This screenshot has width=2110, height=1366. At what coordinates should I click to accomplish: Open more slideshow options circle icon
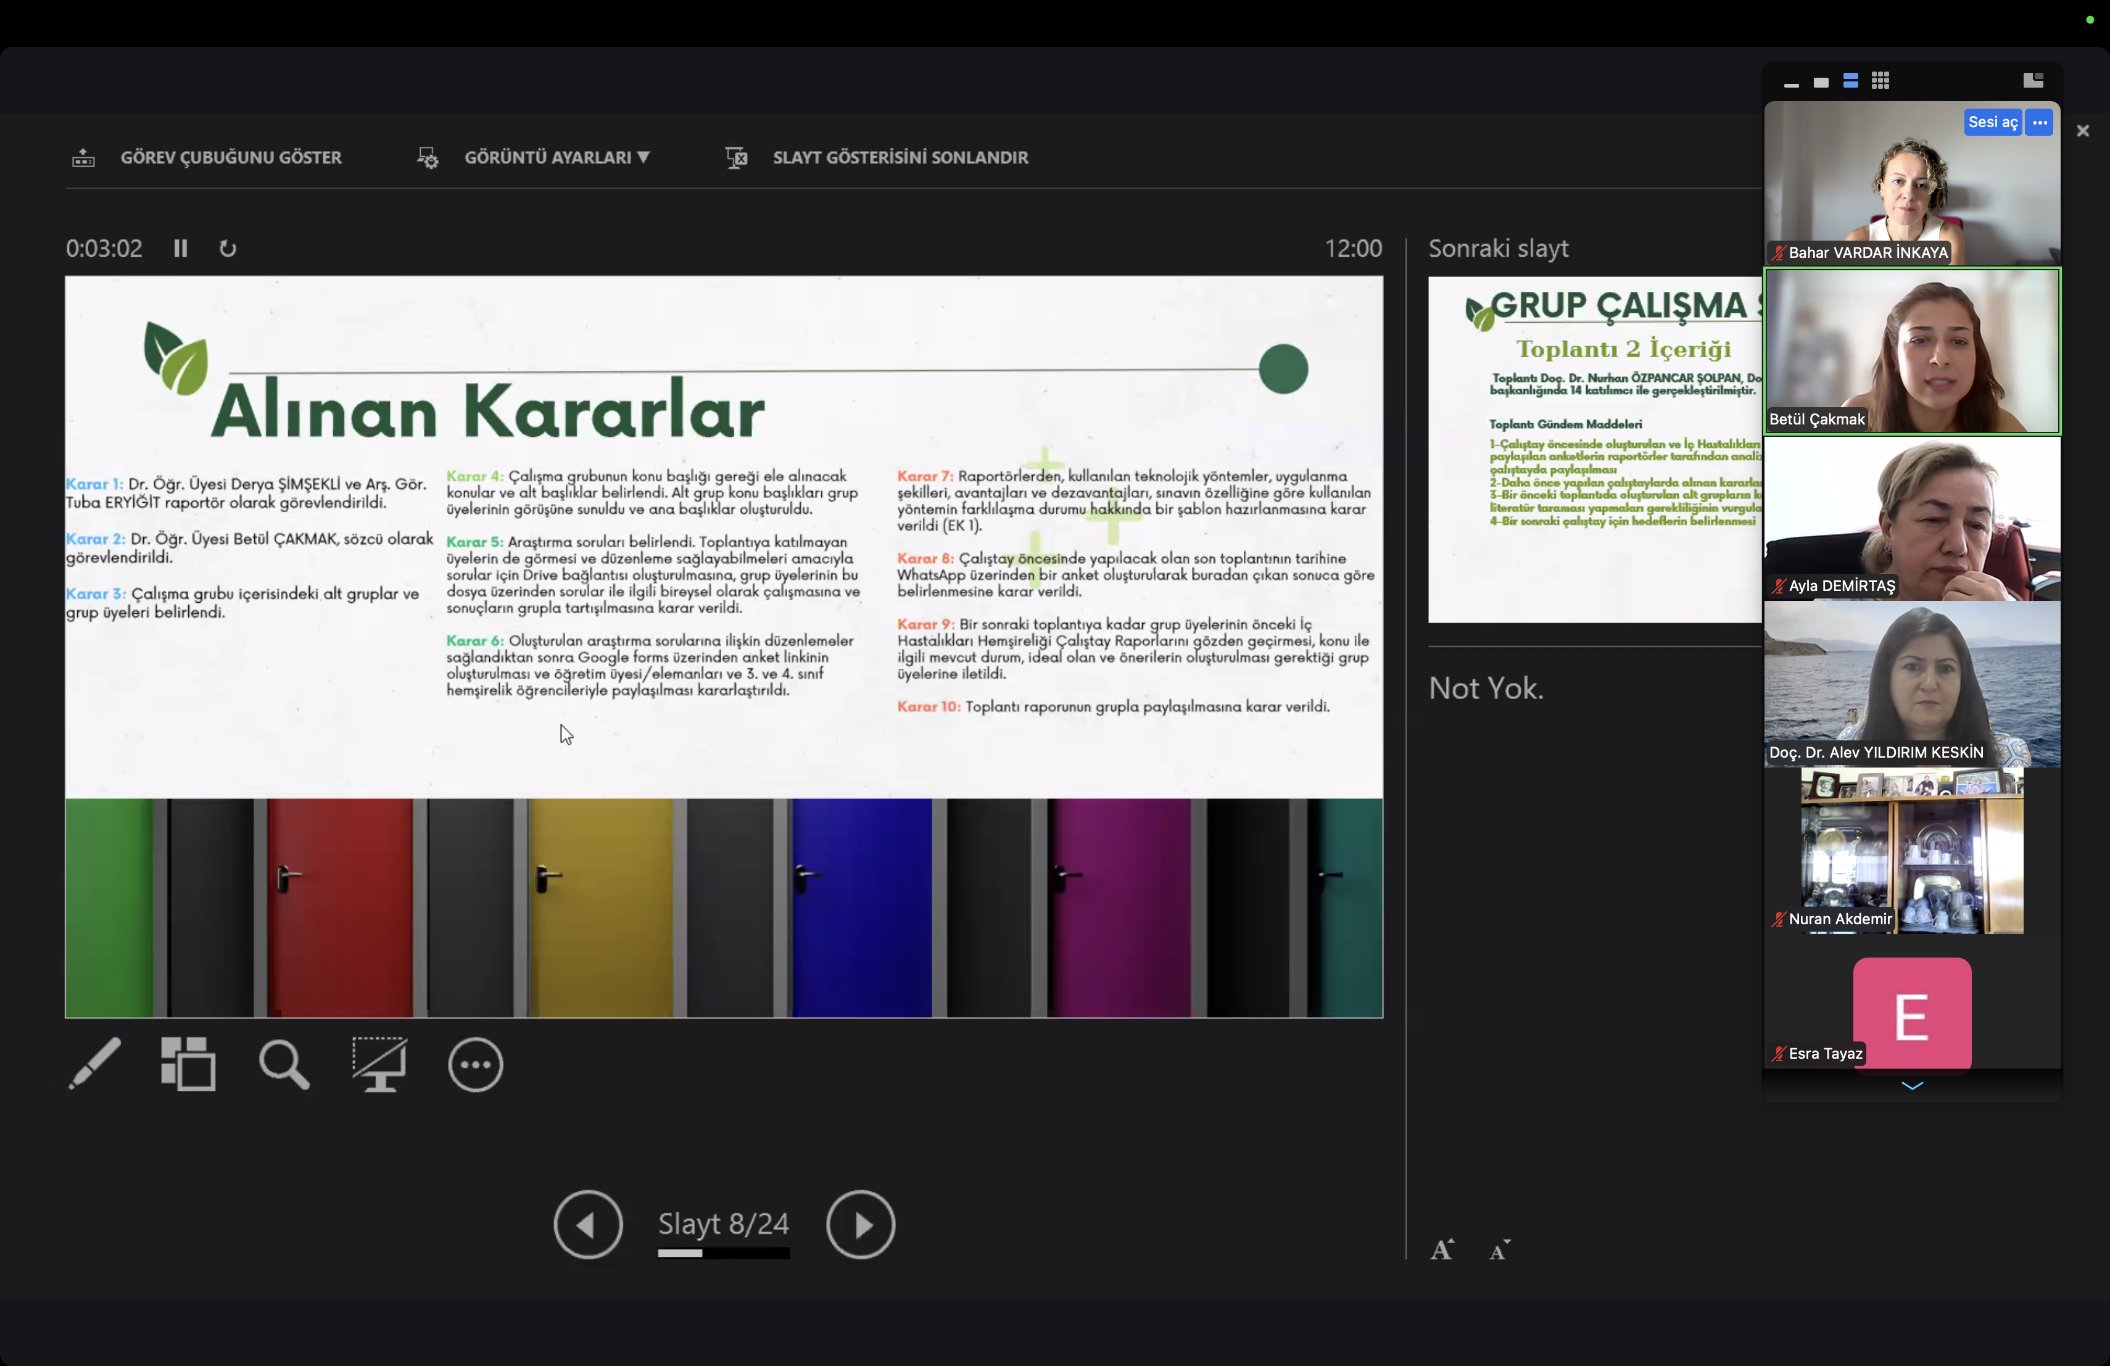coord(475,1064)
